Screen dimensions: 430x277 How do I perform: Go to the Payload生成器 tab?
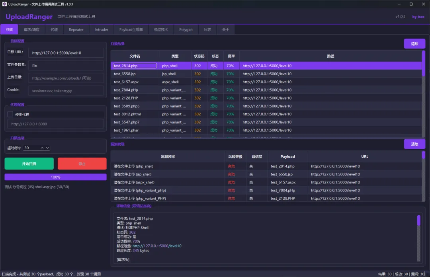(x=131, y=29)
